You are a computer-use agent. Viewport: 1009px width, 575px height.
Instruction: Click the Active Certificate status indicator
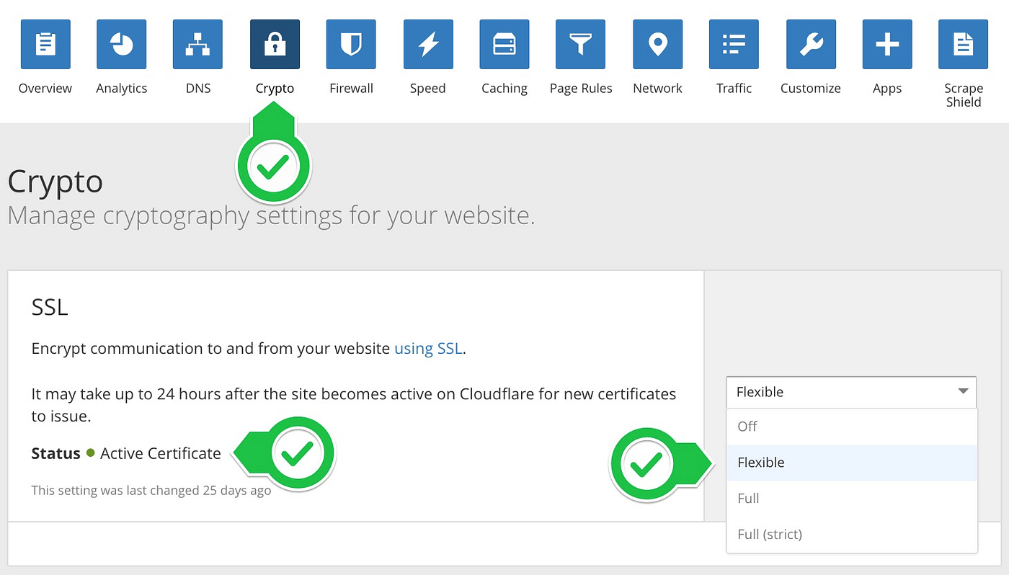[x=160, y=453]
